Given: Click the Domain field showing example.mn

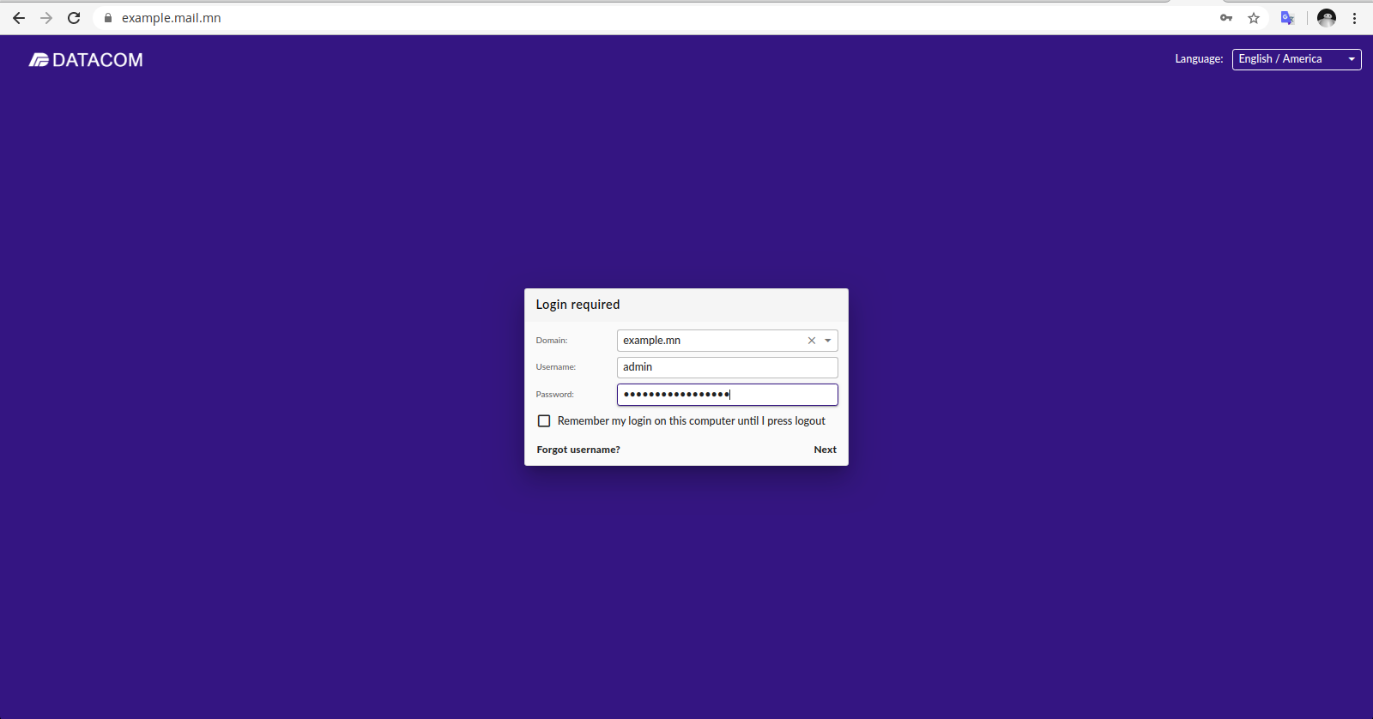Looking at the screenshot, I should [x=728, y=341].
